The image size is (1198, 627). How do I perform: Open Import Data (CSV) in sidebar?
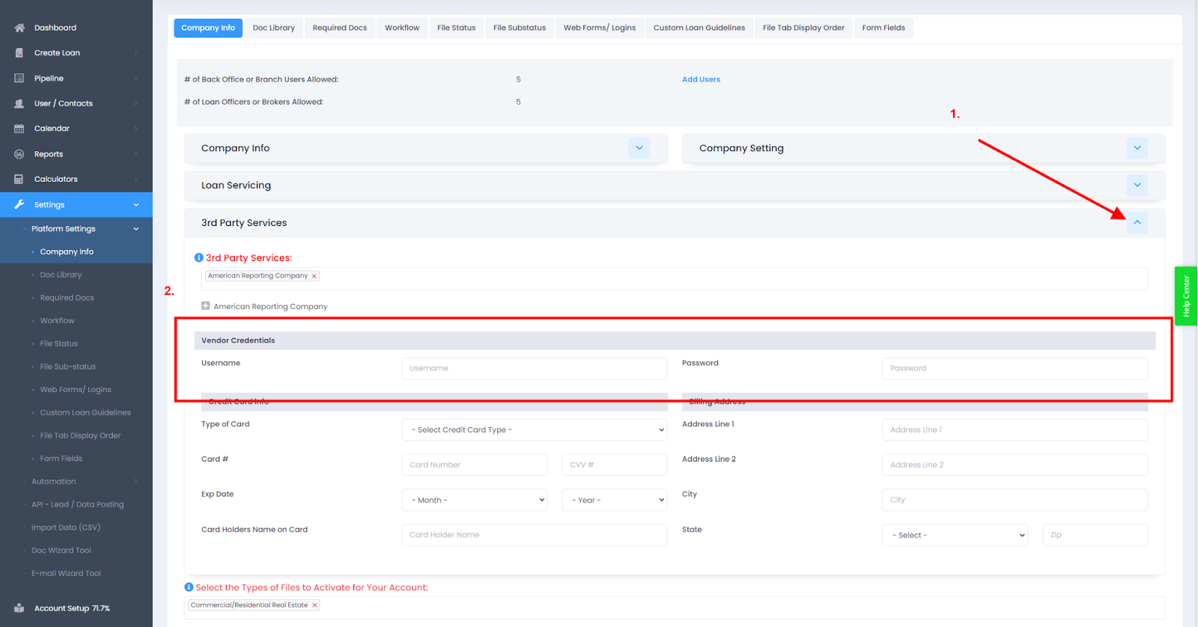tap(66, 527)
